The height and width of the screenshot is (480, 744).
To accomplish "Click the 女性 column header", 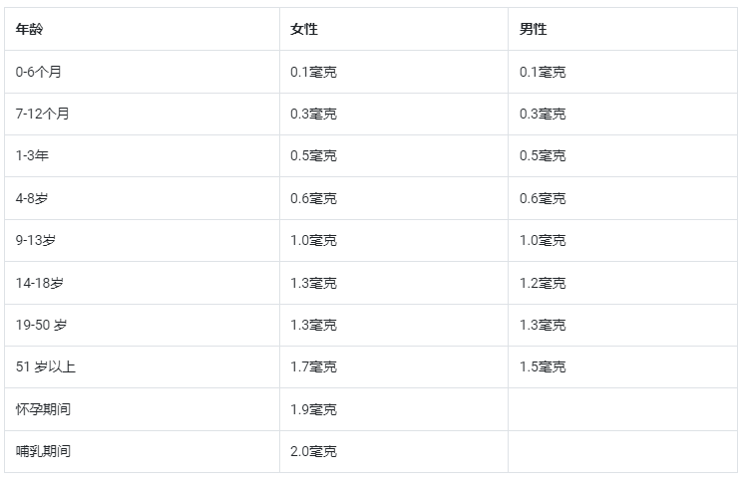I will [304, 30].
